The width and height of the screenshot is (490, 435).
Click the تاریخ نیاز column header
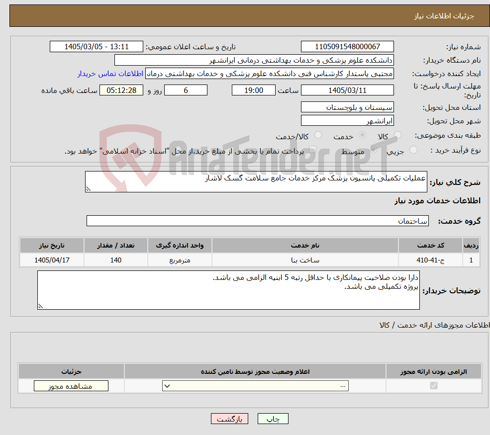click(x=52, y=246)
